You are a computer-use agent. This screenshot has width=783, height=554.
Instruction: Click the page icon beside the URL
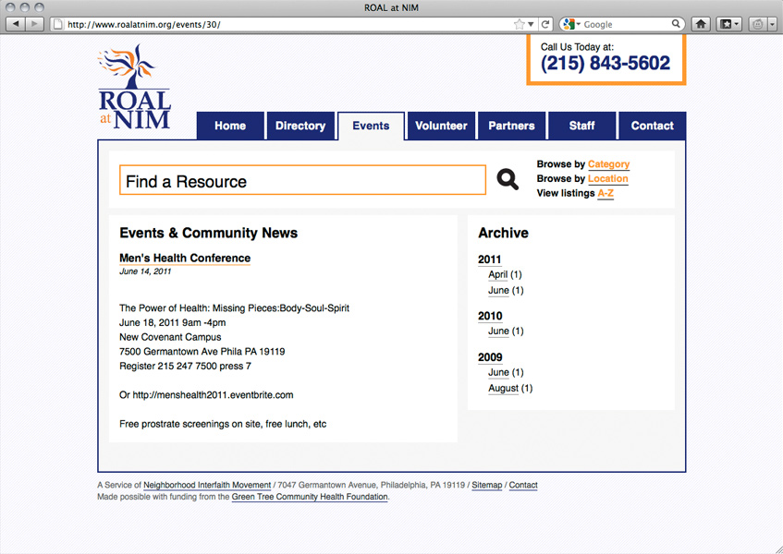click(x=58, y=24)
